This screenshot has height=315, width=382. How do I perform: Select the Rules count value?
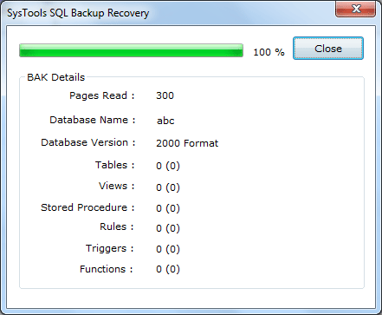(168, 228)
